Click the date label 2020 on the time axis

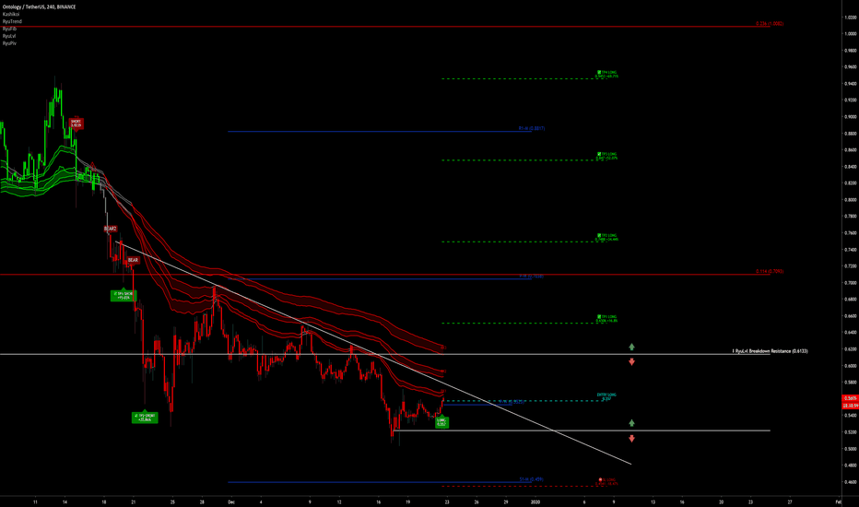tap(535, 501)
